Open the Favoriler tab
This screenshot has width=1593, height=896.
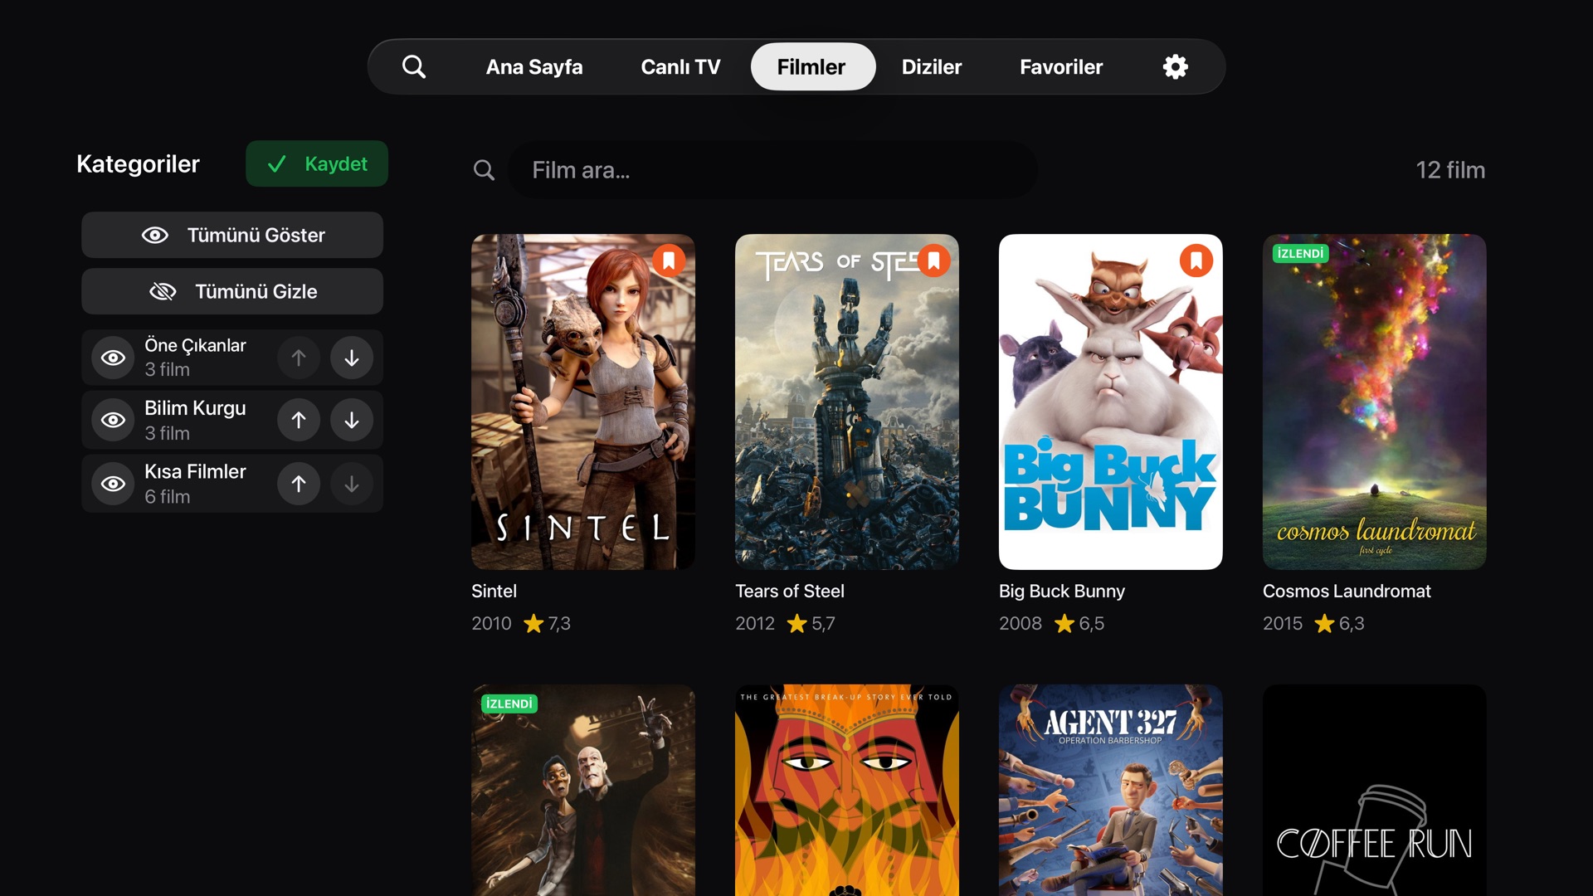[1061, 66]
